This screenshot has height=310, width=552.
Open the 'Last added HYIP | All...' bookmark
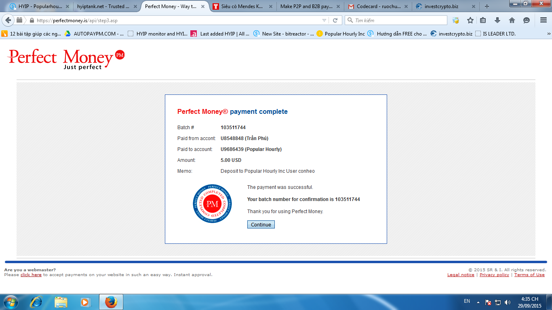click(x=220, y=34)
